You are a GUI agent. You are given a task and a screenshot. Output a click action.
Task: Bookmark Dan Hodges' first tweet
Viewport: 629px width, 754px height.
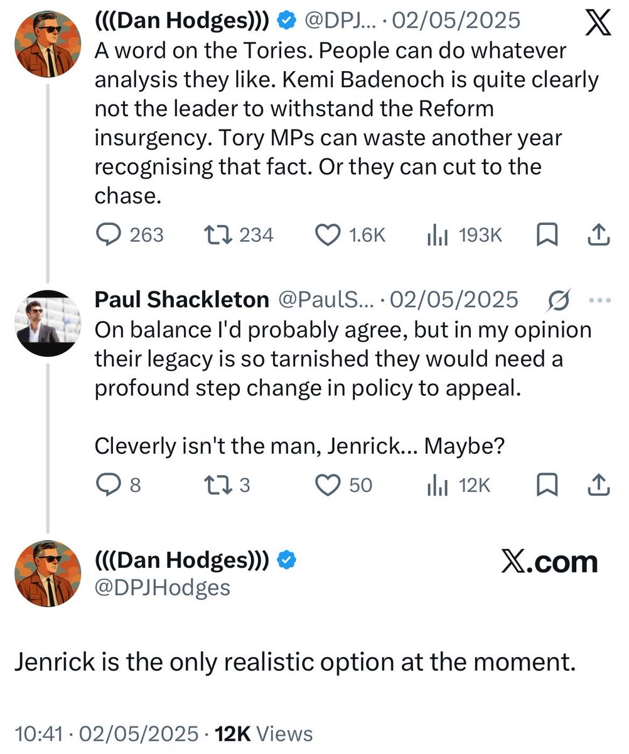tap(547, 234)
